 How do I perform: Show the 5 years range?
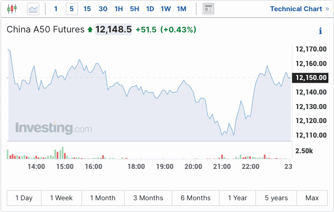276,198
